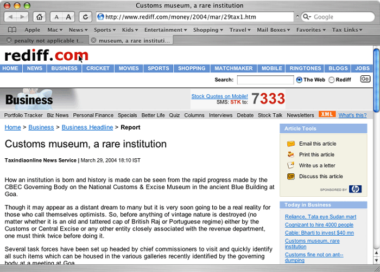Open the bookmarks book icon
This screenshot has height=272, width=380.
[x=12, y=30]
